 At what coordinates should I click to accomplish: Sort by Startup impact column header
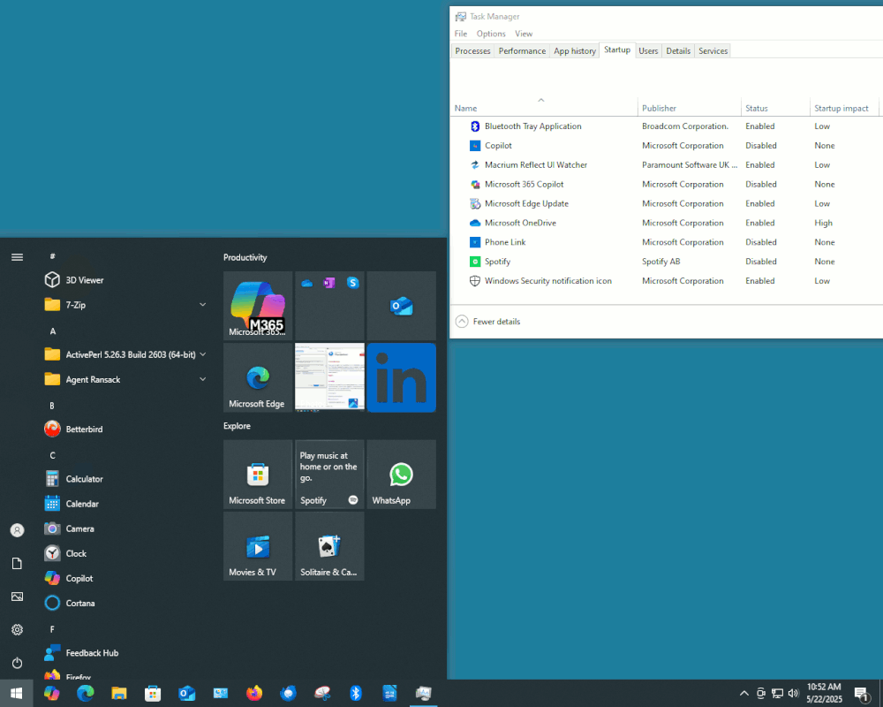(x=844, y=108)
